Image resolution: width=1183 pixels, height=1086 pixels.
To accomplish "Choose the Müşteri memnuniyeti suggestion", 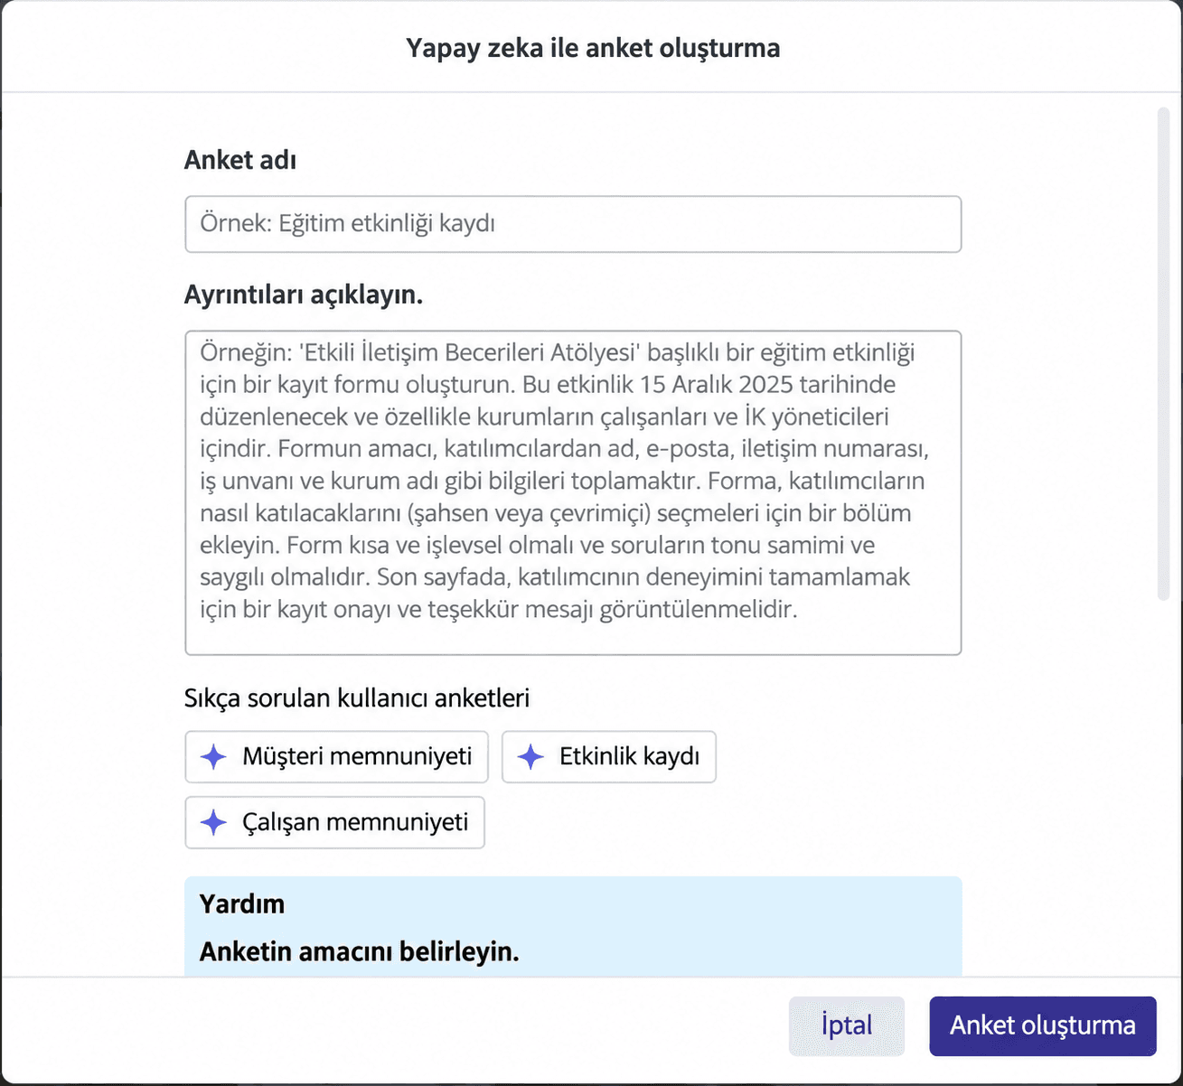I will coord(336,757).
